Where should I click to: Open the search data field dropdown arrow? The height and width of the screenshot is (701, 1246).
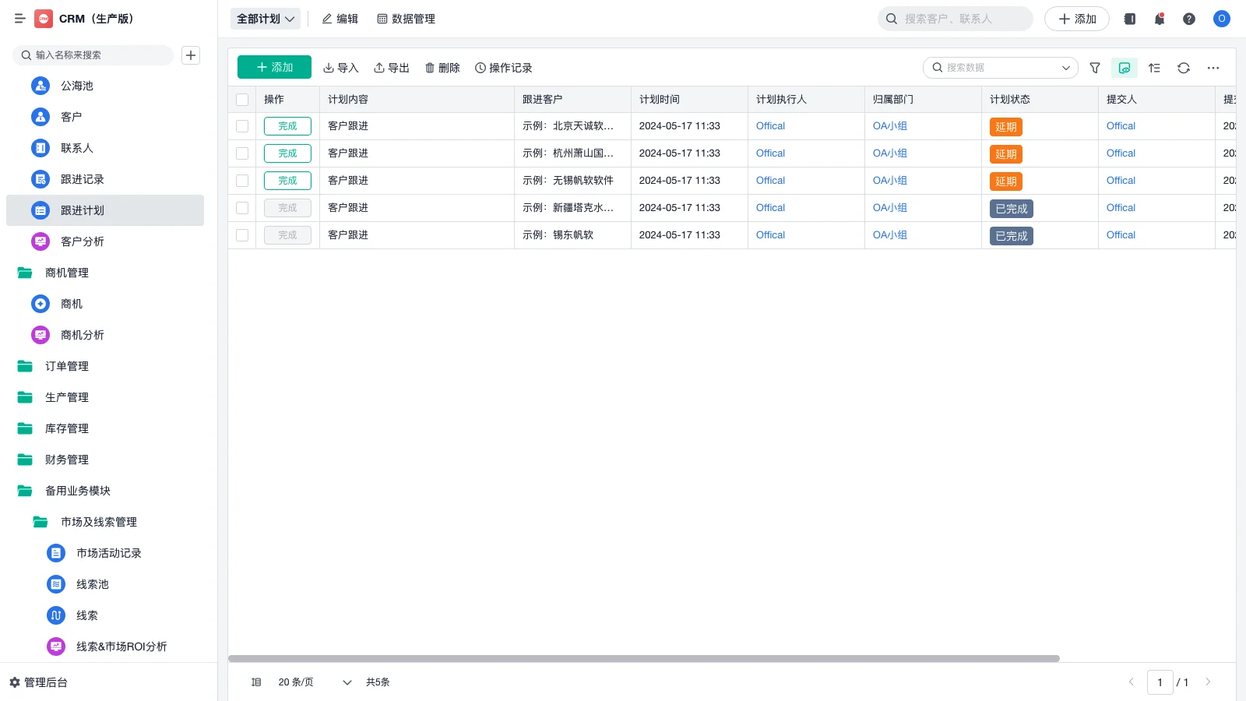[1066, 68]
